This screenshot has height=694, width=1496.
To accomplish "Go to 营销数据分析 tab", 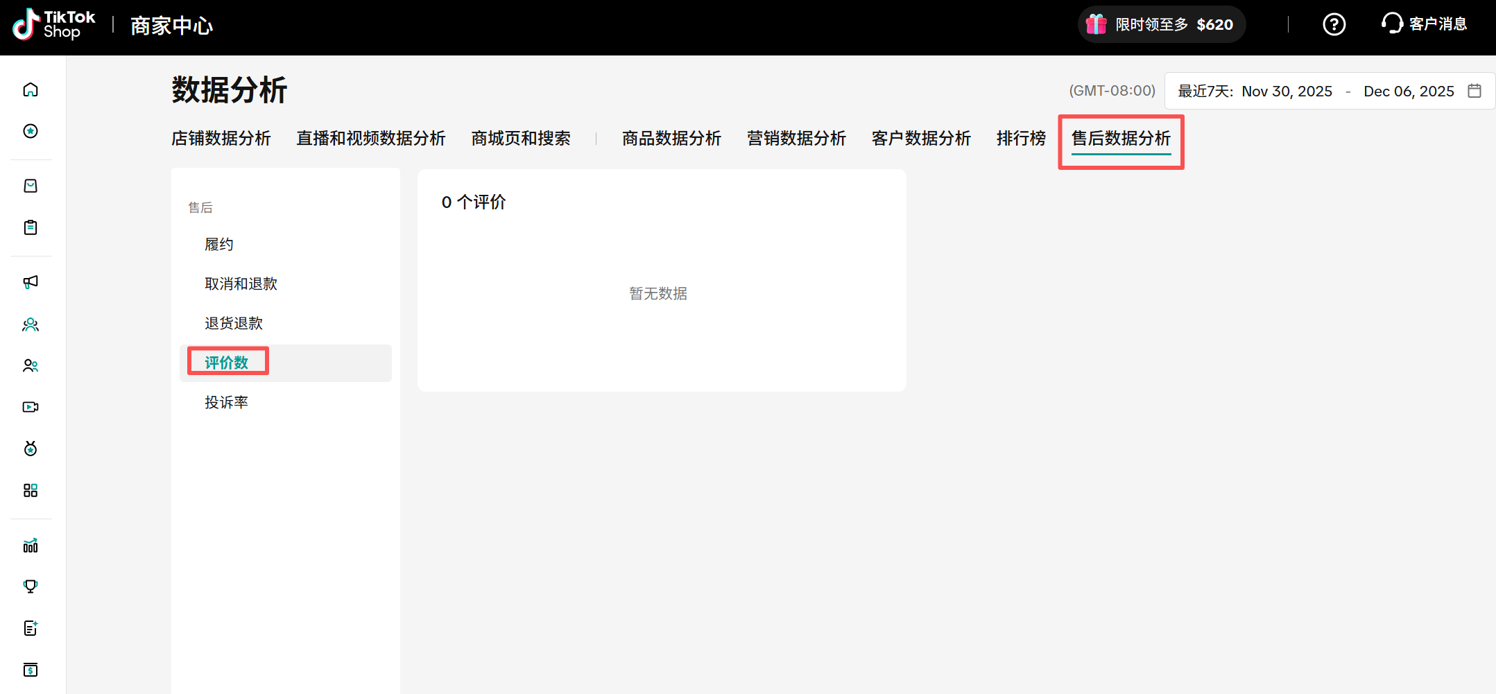I will (796, 138).
